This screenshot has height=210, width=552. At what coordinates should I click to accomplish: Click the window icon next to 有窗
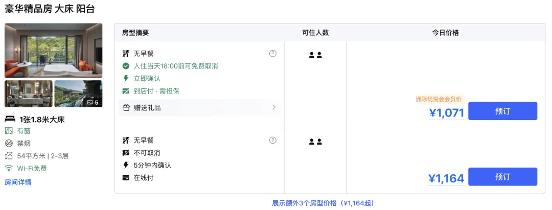(9, 131)
